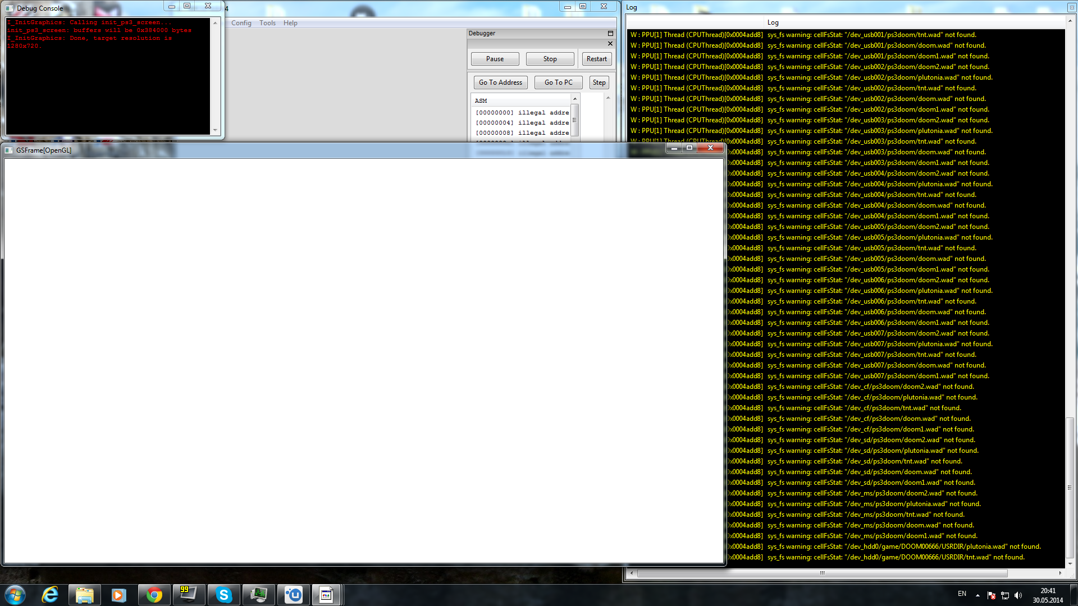Click the Step button in Debugger

pyautogui.click(x=599, y=82)
